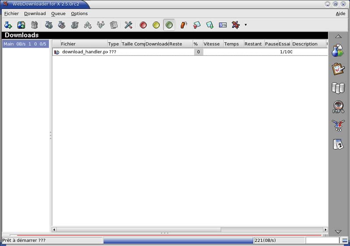Open the URL manager cylinders sidebar icon
This screenshot has height=246, width=350.
click(338, 88)
